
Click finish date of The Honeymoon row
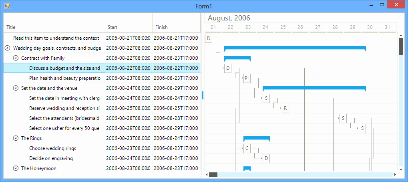pos(177,168)
